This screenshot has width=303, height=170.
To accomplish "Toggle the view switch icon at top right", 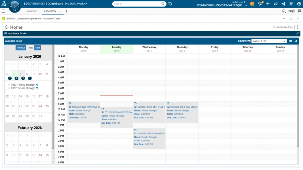I will click(291, 11).
